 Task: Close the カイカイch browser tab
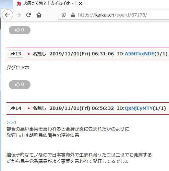tap(80, 4)
